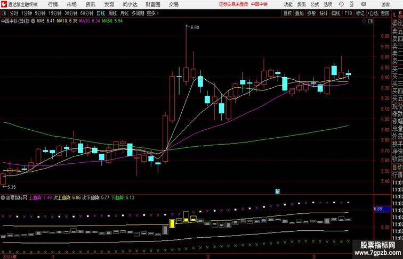Click the MA60: 5.94 indicator value
Screen dimensions: 403x259
point(112,21)
